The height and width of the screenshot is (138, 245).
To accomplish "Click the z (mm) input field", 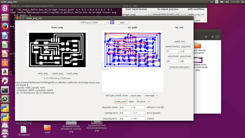I will click(139, 119).
